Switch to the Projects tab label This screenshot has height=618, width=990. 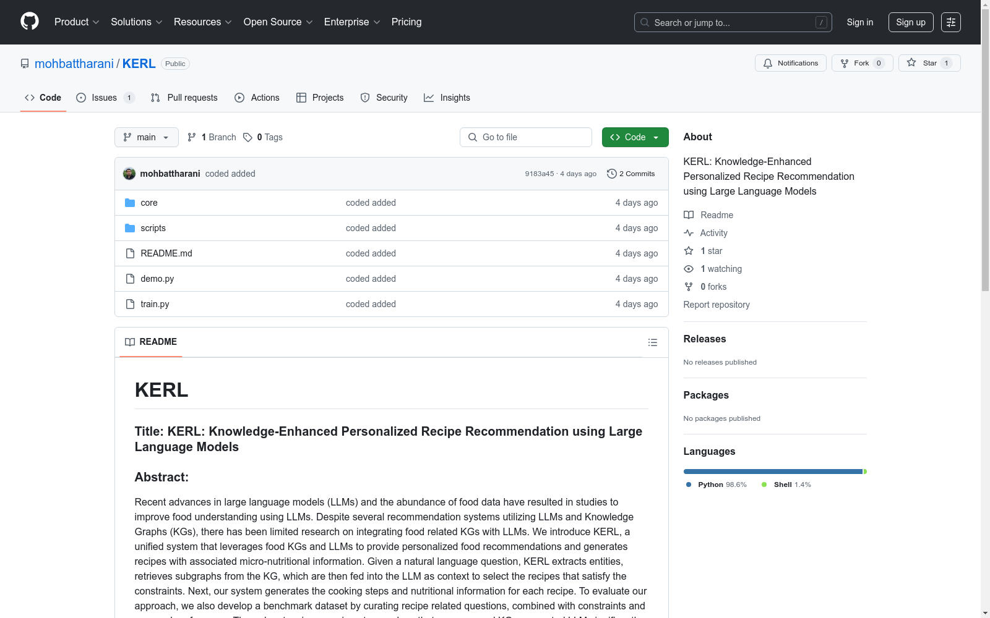click(x=328, y=98)
